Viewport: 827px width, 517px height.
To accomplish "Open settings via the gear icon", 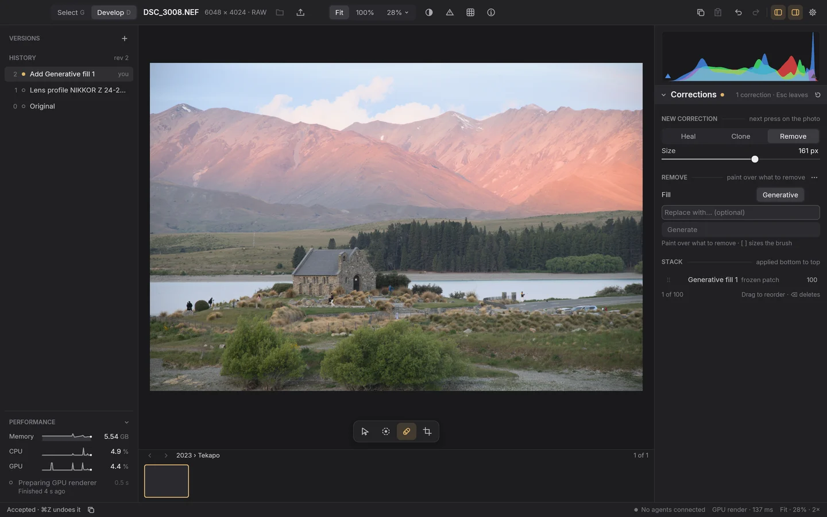I will tap(813, 13).
